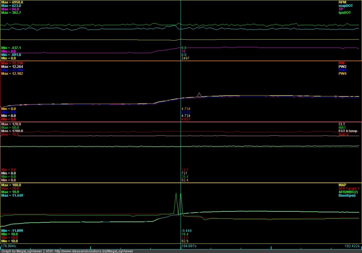Select the tpsDOT legend label
362x253 pixels.
point(345,13)
